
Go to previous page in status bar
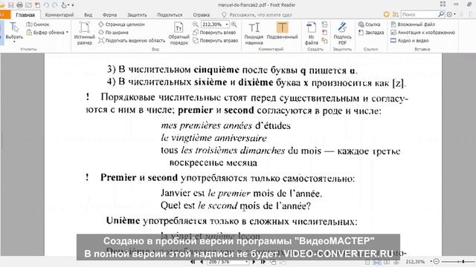202,262
